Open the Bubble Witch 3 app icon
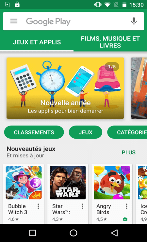This screenshot has width=147, height=242. click(x=24, y=182)
